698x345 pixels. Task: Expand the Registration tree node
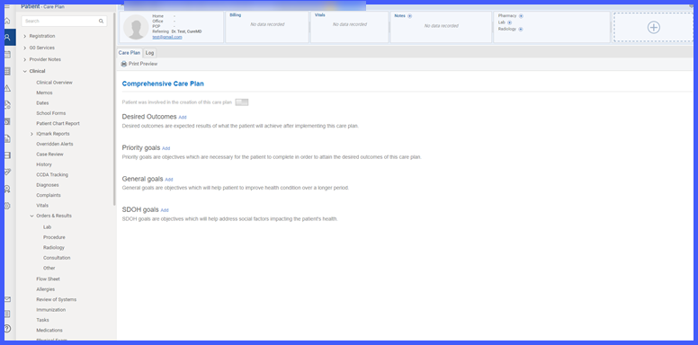click(24, 36)
